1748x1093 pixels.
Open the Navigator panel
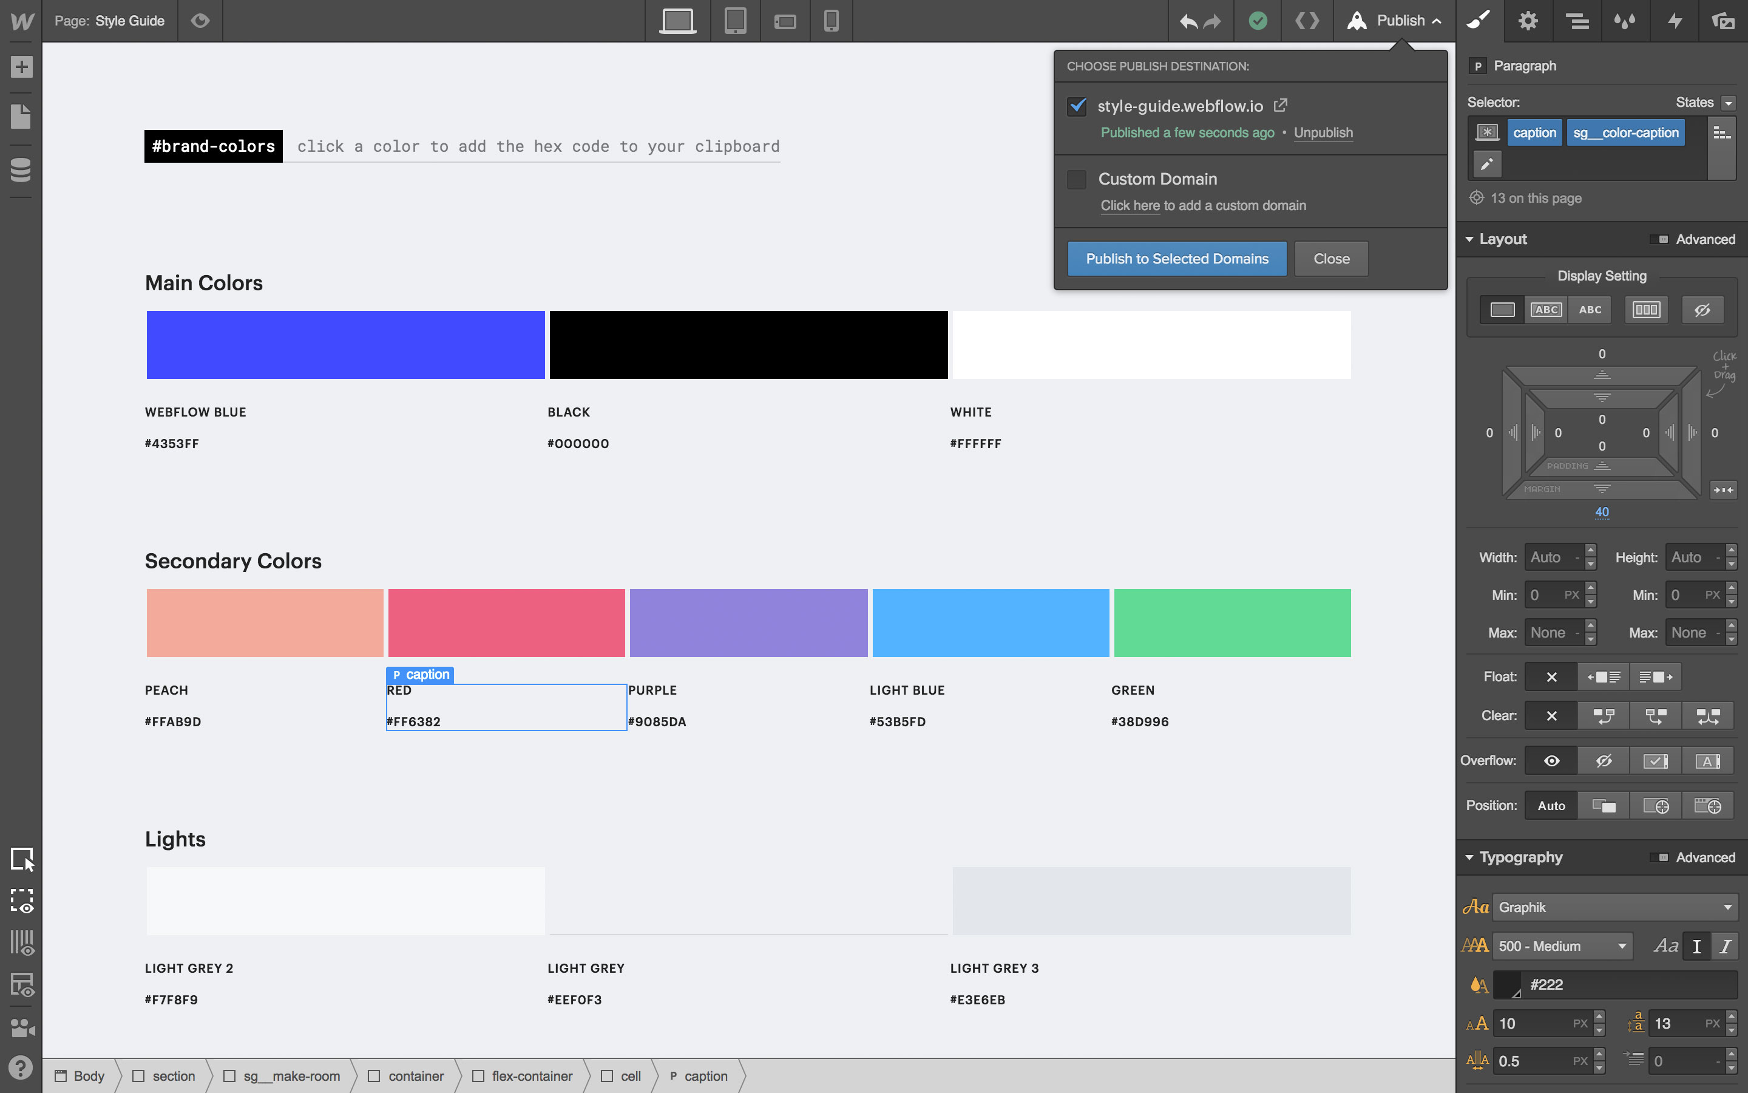click(1577, 21)
